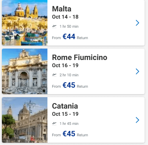Screen dimensions: 148x145
Task: Click the plane icon beside 1 hr 45 min
Action: pyautogui.click(x=54, y=123)
